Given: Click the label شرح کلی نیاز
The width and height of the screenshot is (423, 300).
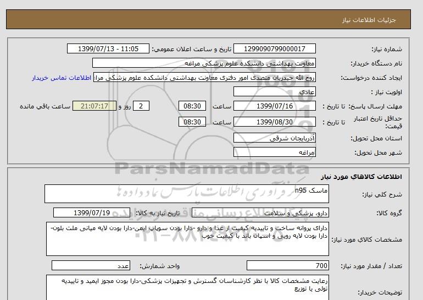Looking at the screenshot, I should (382, 194).
